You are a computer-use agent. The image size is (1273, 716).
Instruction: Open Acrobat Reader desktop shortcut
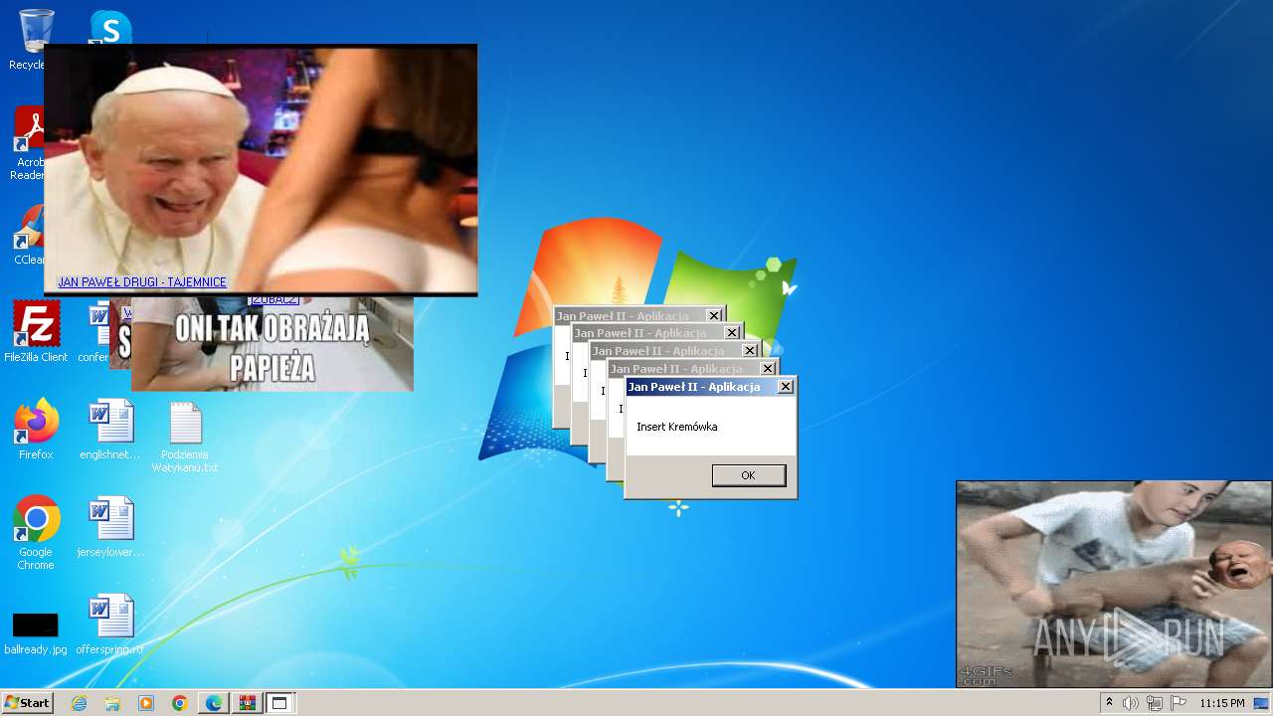[30, 144]
